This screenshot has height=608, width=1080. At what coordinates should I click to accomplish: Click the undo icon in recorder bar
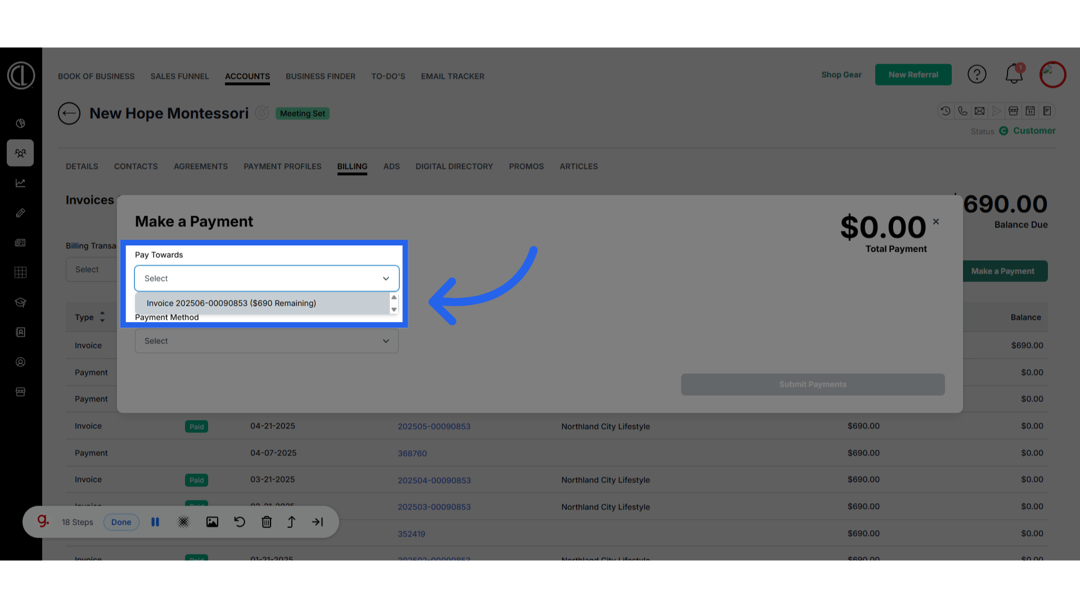coord(240,522)
